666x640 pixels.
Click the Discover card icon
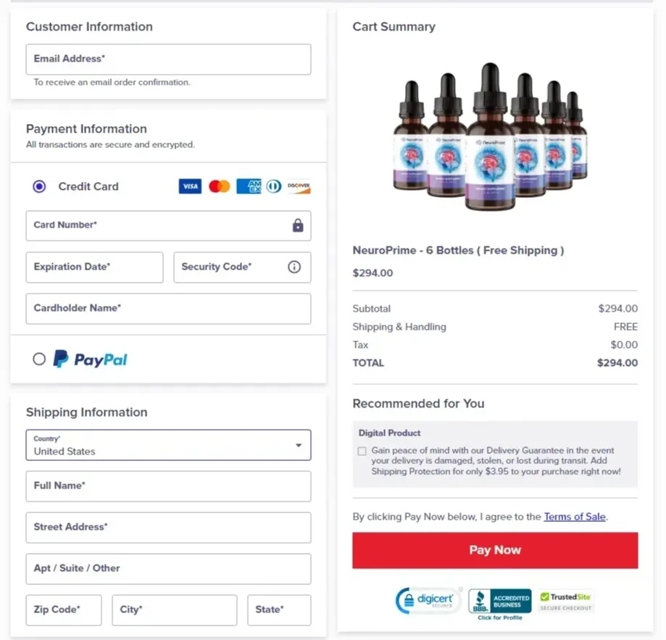(x=299, y=186)
